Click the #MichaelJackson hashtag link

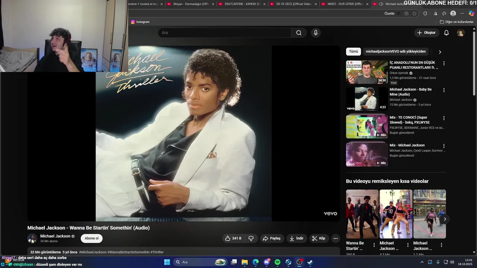click(x=93, y=252)
